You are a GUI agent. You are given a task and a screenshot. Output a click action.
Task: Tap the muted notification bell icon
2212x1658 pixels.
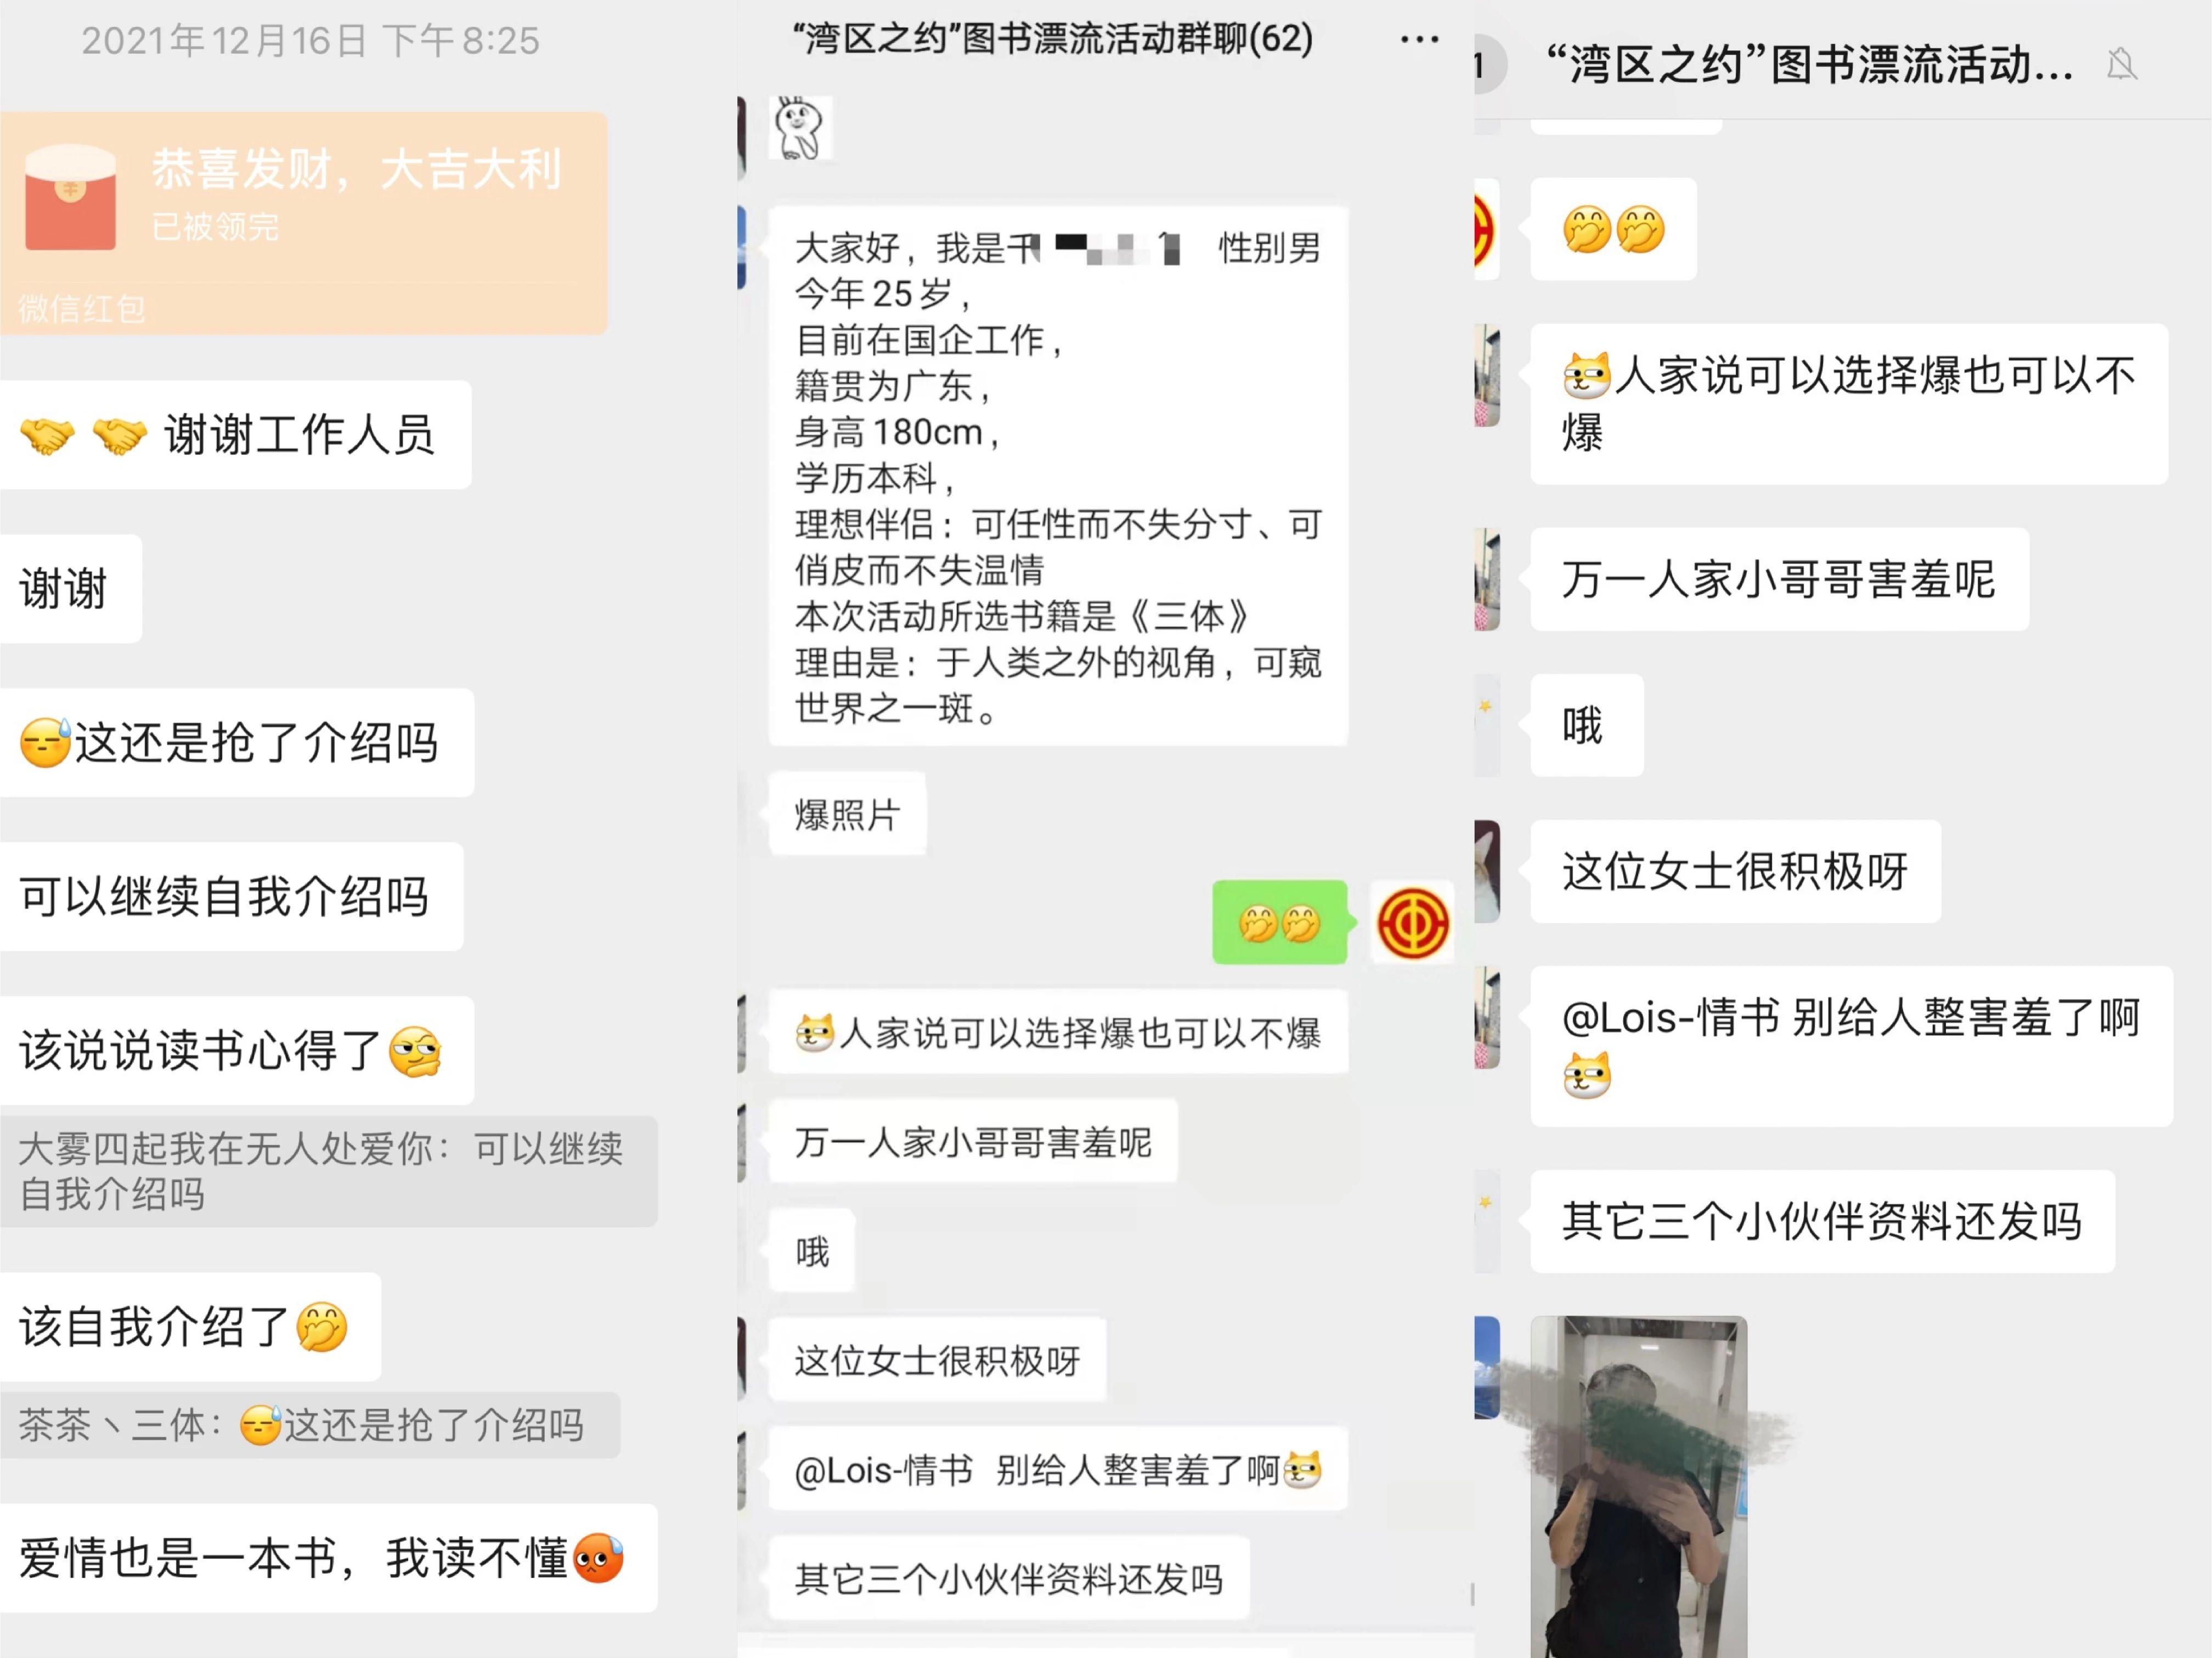2121,65
